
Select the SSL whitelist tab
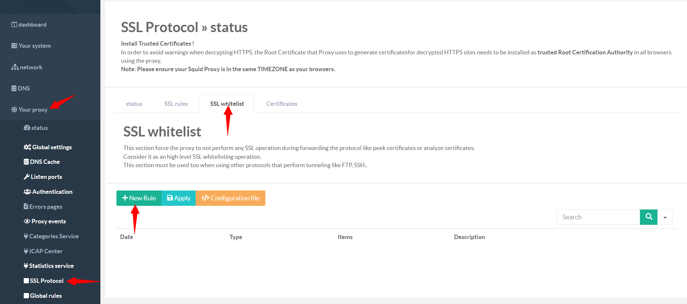coord(226,104)
